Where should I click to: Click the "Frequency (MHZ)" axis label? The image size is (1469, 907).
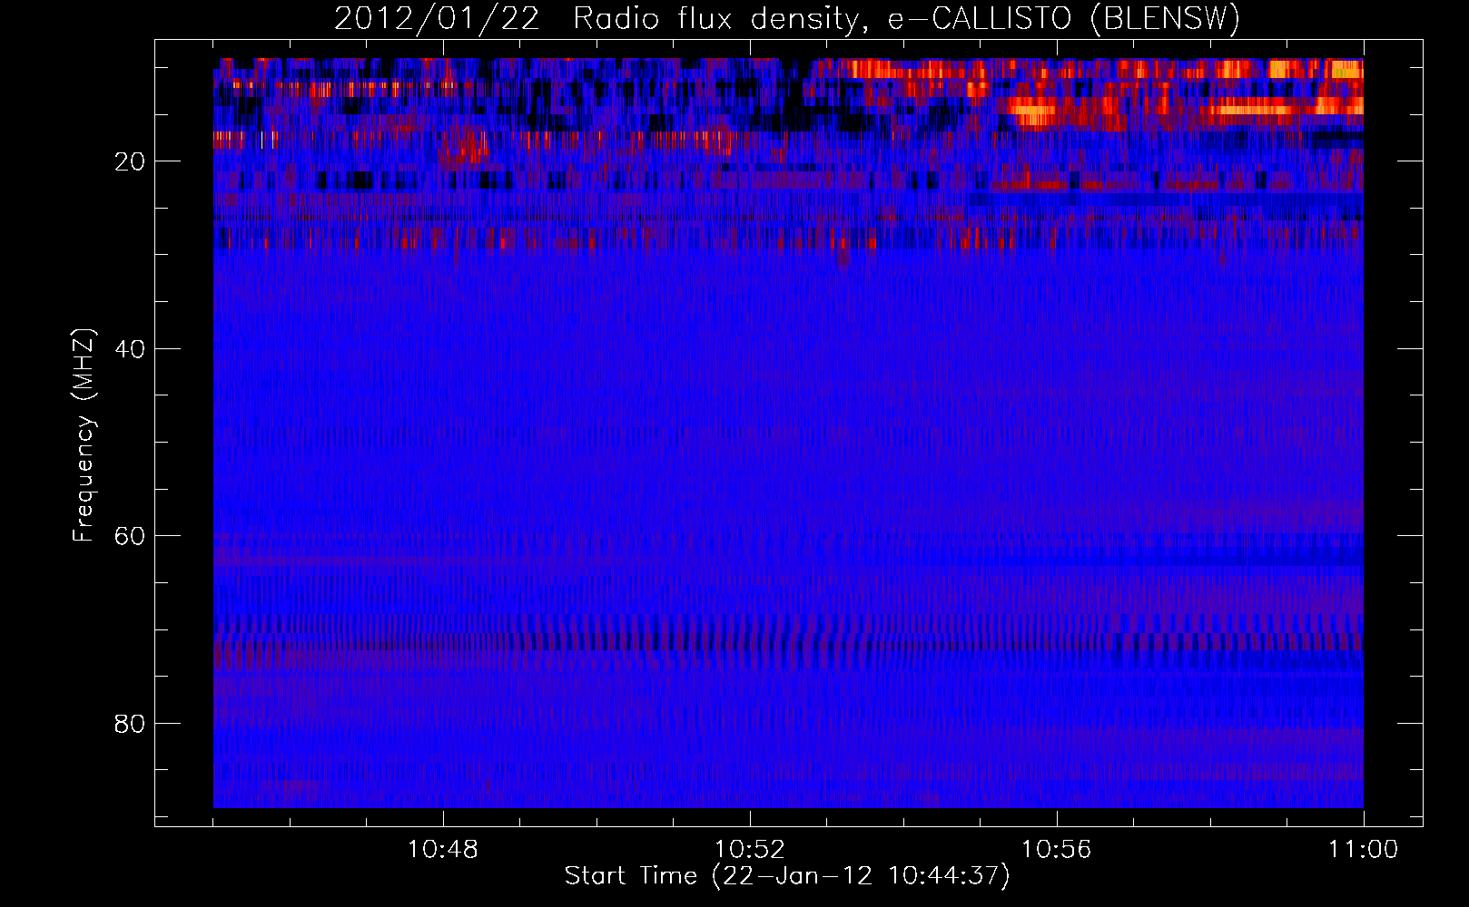(x=84, y=436)
